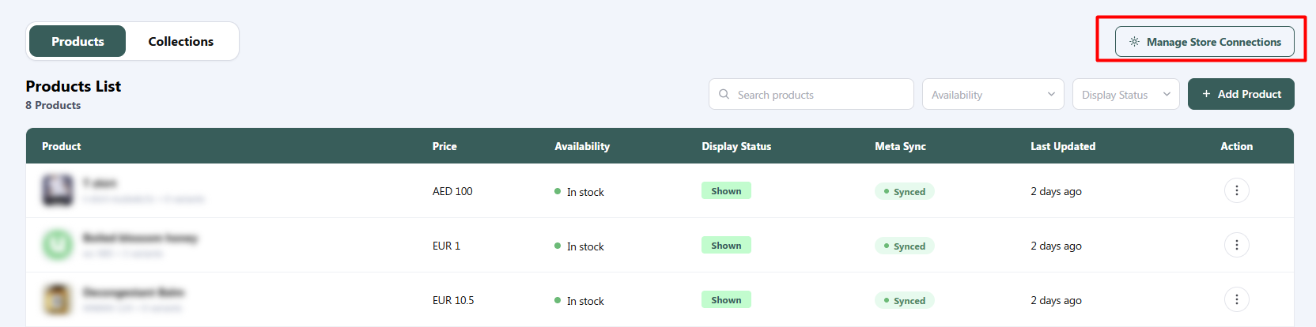
Task: Focus the Search products field
Action: tap(811, 94)
